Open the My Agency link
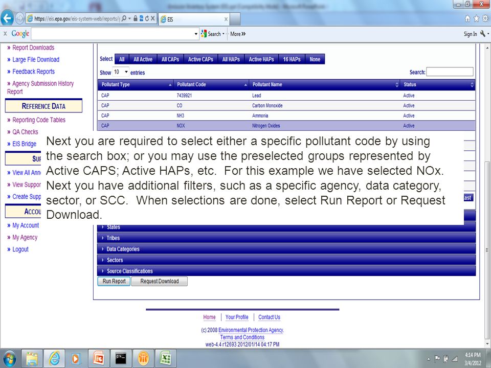Image resolution: width=491 pixels, height=368 pixels. 25,237
